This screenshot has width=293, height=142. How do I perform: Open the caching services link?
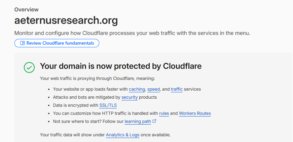[x=137, y=89]
